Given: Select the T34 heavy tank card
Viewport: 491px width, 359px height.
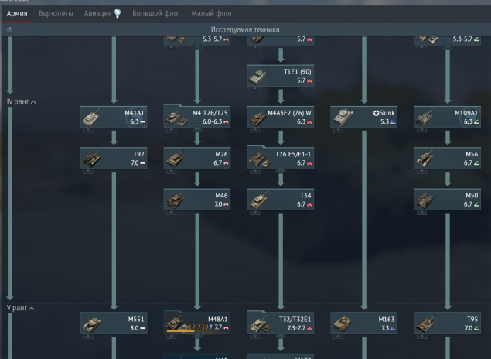Looking at the screenshot, I should coord(280,200).
